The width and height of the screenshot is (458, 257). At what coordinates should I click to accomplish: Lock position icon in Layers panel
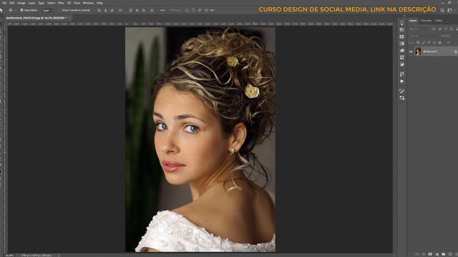[429, 43]
